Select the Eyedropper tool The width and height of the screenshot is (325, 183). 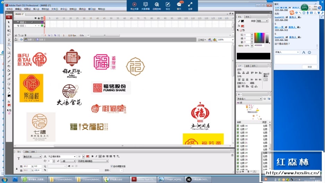(x=9, y=75)
